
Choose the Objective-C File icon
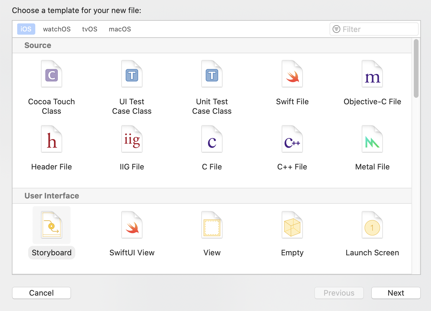click(x=372, y=74)
